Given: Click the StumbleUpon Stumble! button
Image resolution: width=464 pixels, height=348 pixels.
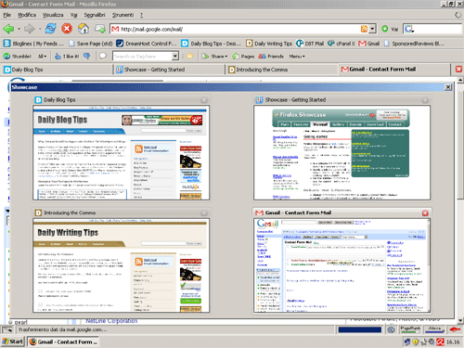Looking at the screenshot, I should coord(17,57).
